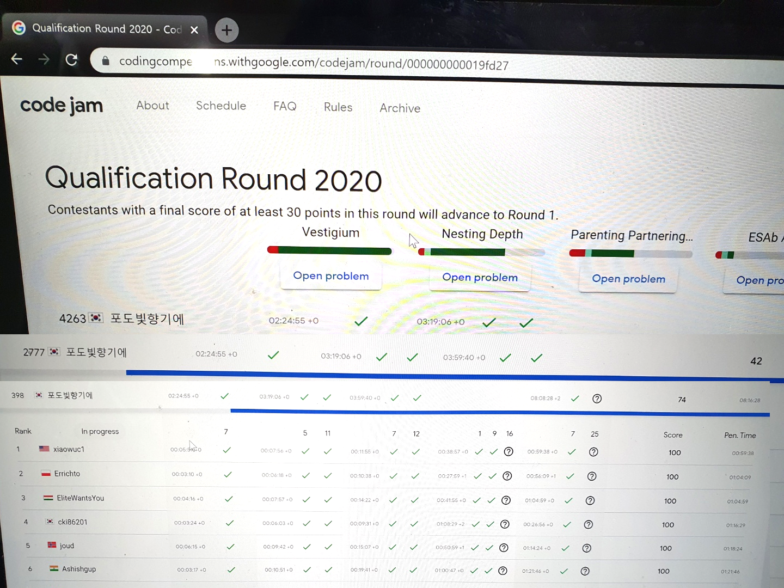Image resolution: width=784 pixels, height=588 pixels.
Task: Click the Vestigium progress bar
Action: pos(329,250)
